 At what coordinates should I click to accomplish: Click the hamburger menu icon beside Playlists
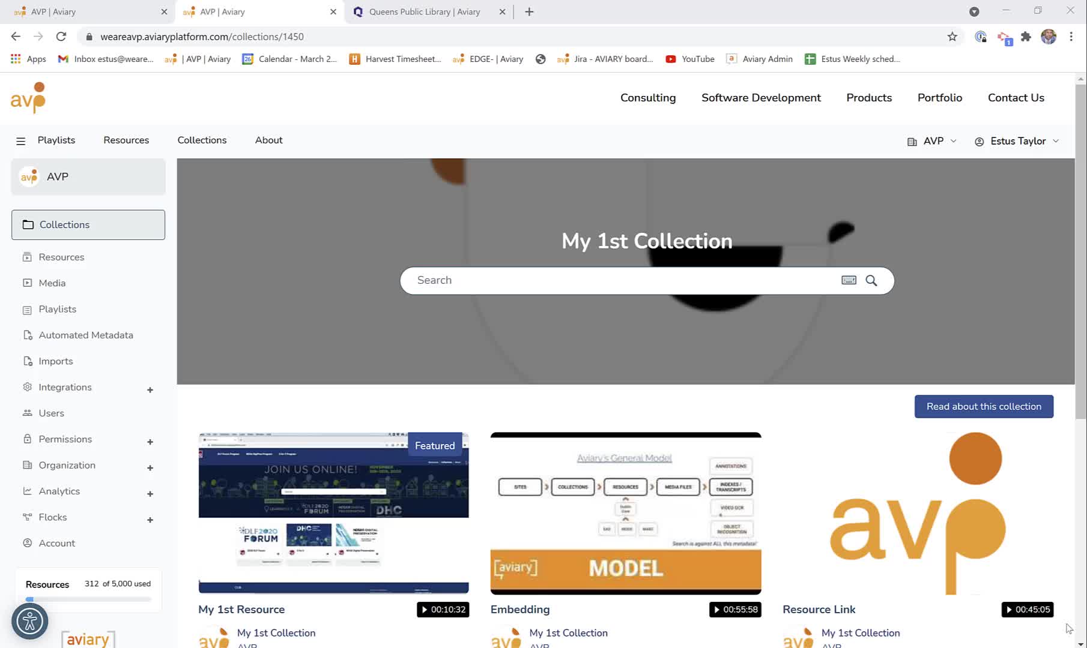click(x=20, y=141)
